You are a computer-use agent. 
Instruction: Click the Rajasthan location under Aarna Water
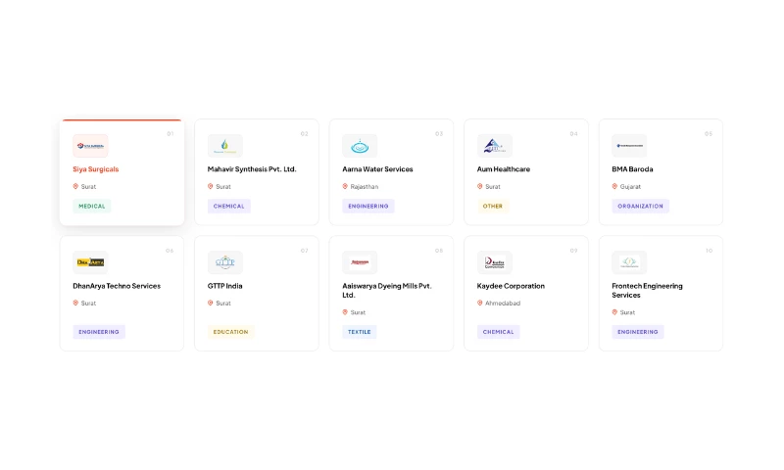[364, 186]
